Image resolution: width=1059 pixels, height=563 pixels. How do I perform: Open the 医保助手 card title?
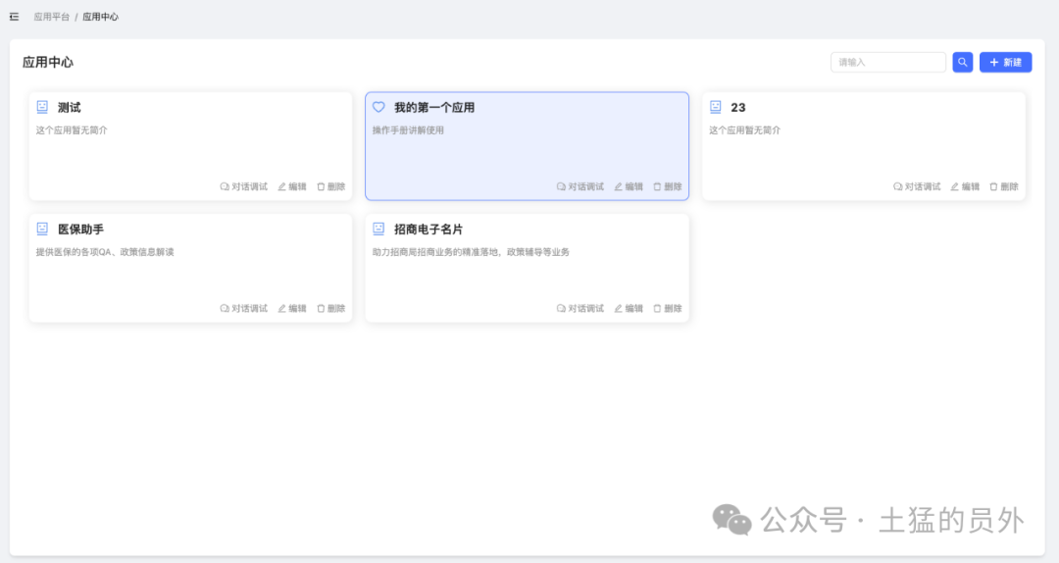coord(80,230)
